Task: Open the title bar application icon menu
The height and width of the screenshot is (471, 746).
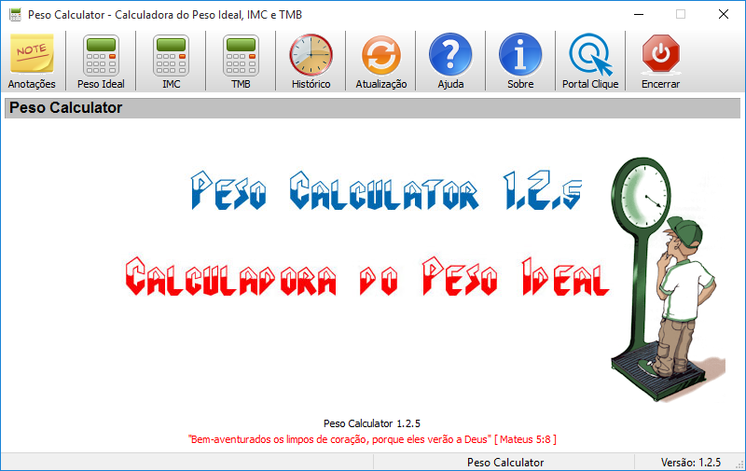Action: pos(14,15)
